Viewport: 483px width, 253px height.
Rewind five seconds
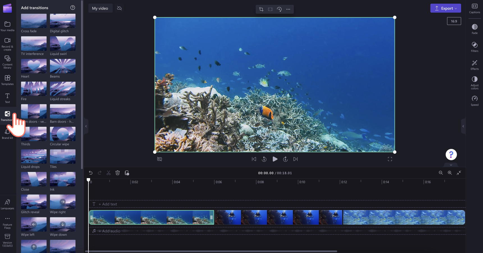pyautogui.click(x=264, y=159)
